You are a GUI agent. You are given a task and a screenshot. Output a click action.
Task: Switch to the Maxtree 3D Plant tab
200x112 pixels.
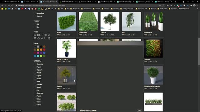(10, 2)
